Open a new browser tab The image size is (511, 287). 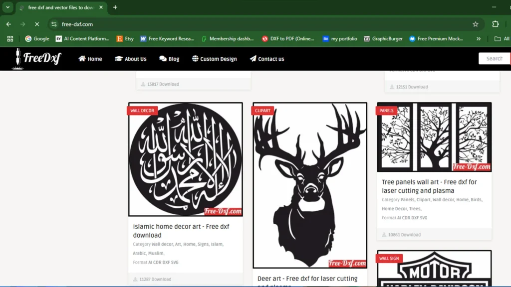[x=115, y=7]
